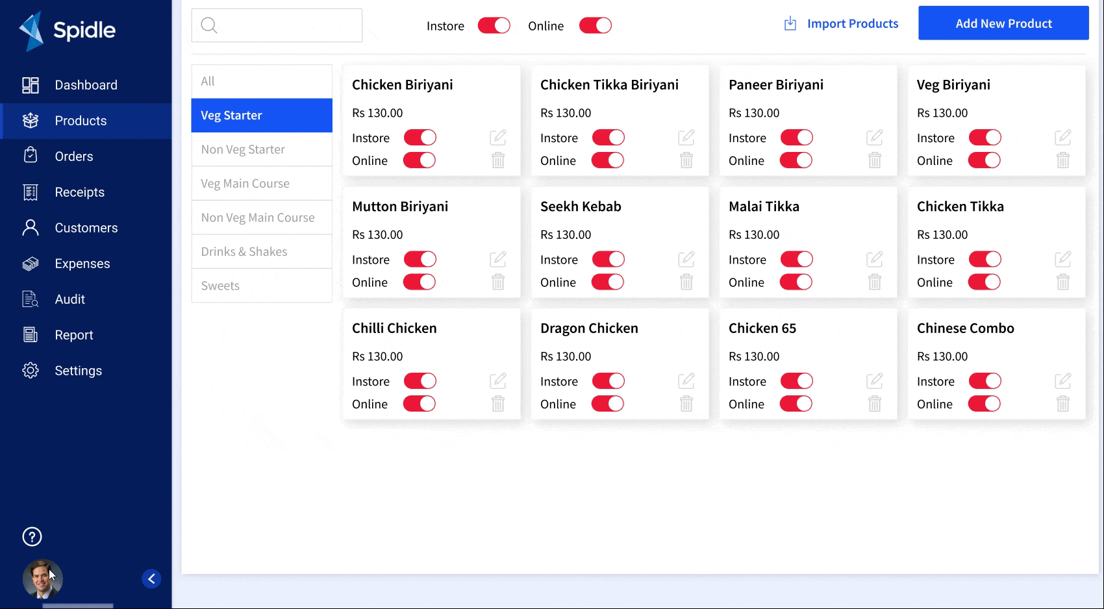The image size is (1104, 609).
Task: Select the Non Veg Main Course category
Action: 262,217
